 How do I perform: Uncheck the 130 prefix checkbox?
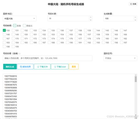4,30
